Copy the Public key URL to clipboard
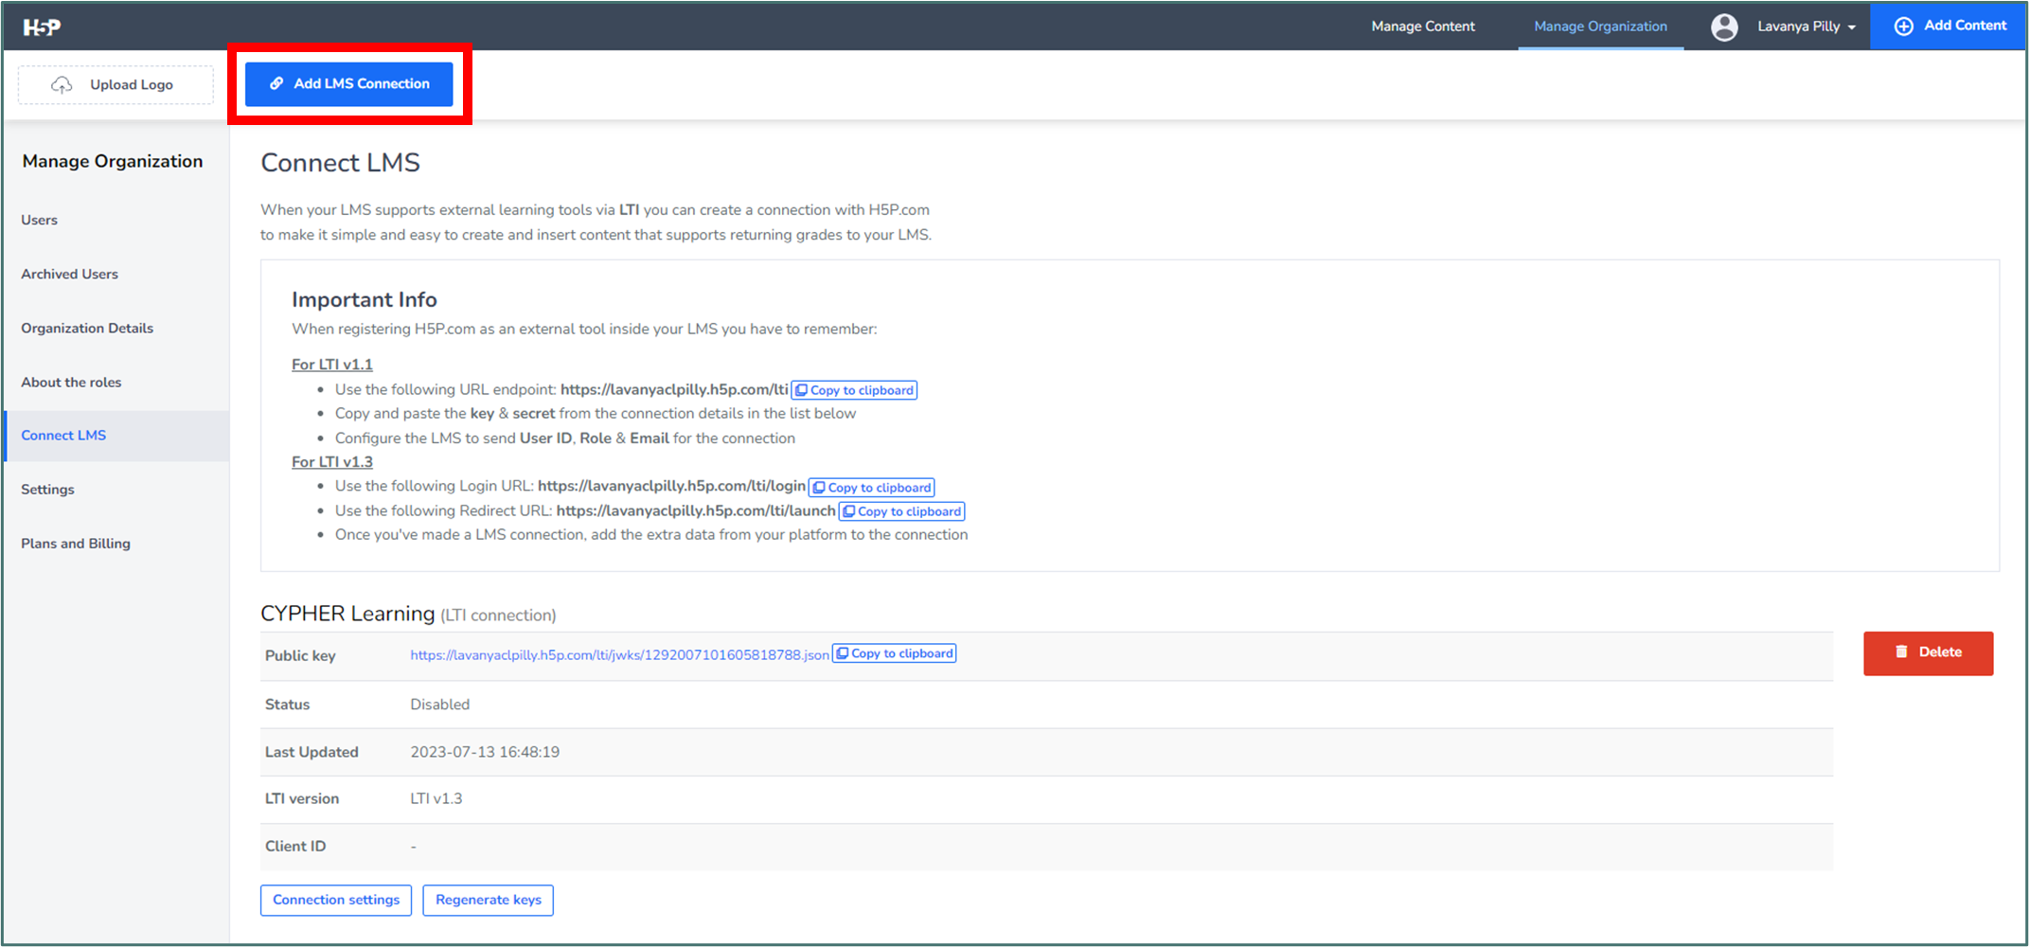The width and height of the screenshot is (2029, 947). click(895, 653)
